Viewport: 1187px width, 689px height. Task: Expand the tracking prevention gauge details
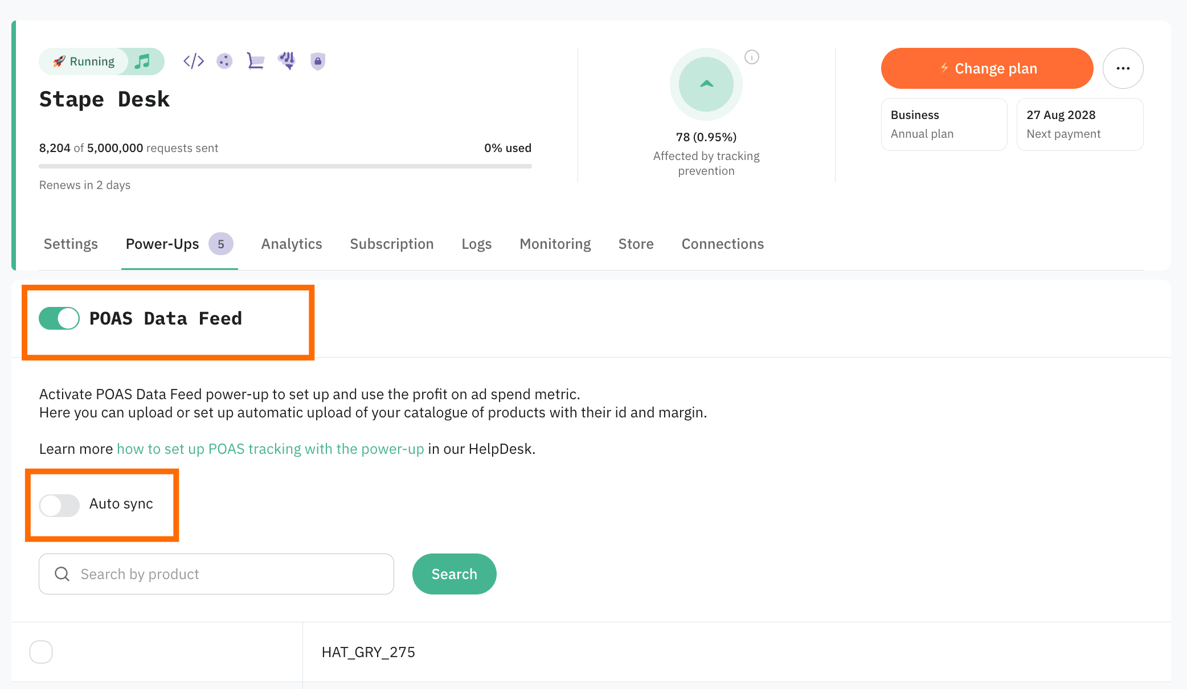click(706, 84)
